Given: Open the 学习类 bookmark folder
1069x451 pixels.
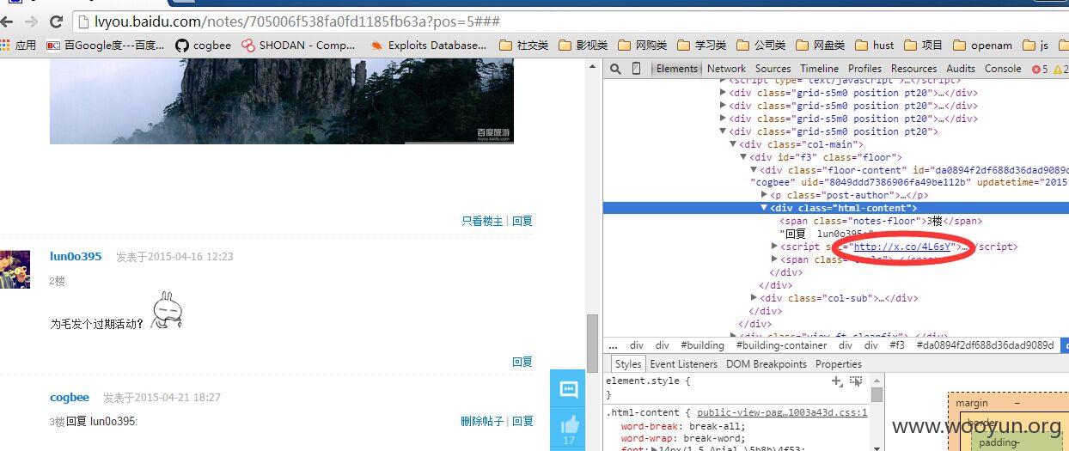Looking at the screenshot, I should (x=701, y=45).
